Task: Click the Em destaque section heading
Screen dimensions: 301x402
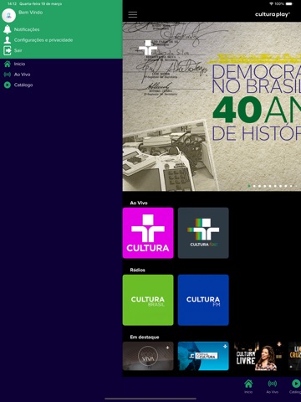Action: pos(145,338)
